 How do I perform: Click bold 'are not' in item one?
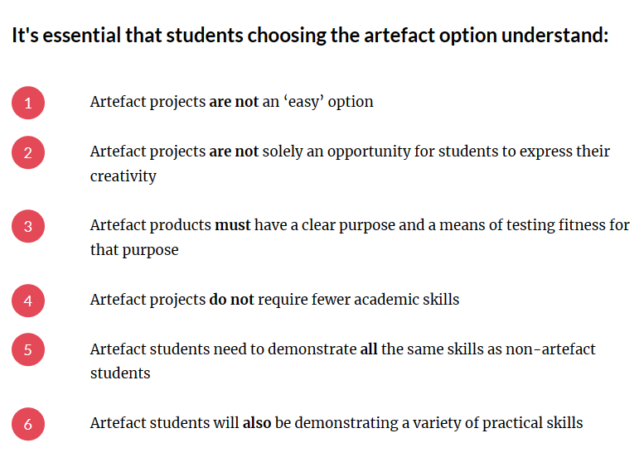click(x=234, y=102)
